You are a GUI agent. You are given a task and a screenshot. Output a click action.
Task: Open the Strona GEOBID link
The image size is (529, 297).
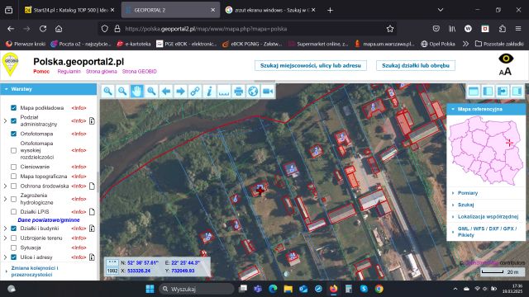pos(140,72)
